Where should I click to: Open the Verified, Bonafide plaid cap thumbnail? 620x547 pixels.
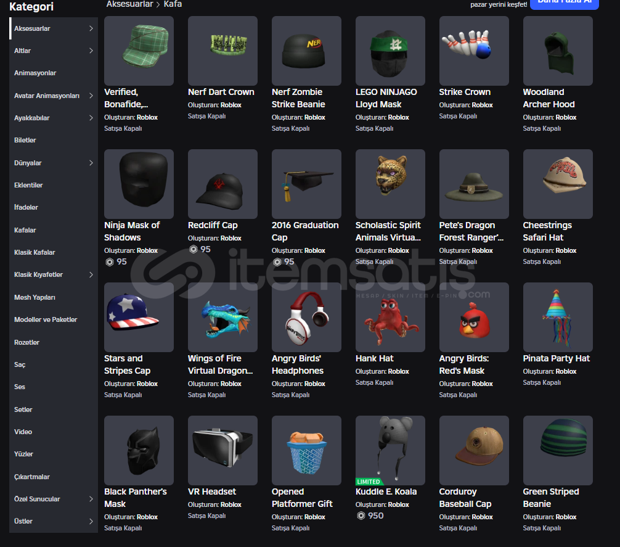click(x=139, y=51)
